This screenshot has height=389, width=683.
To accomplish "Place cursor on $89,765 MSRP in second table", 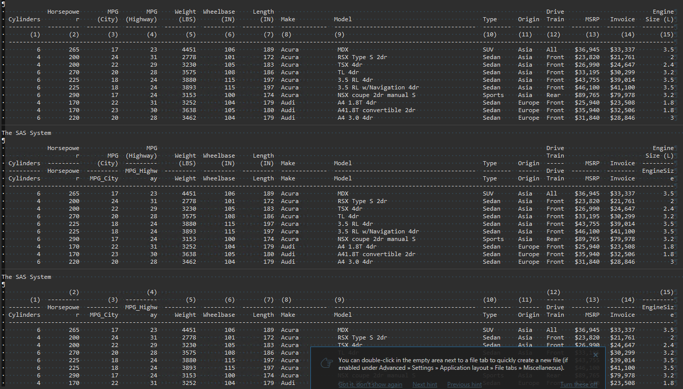I will pos(586,239).
